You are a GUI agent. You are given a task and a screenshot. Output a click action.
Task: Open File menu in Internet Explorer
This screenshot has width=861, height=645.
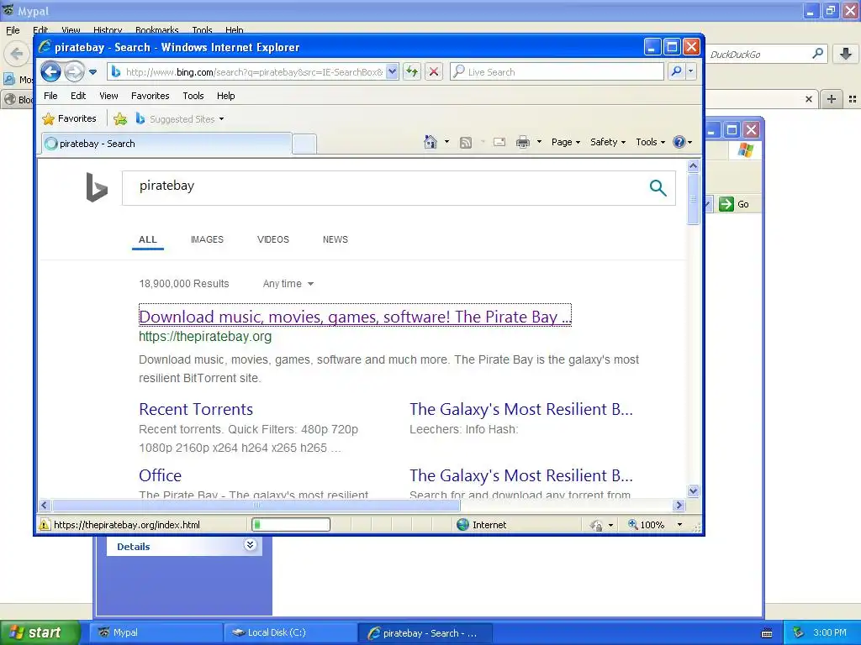coord(50,96)
